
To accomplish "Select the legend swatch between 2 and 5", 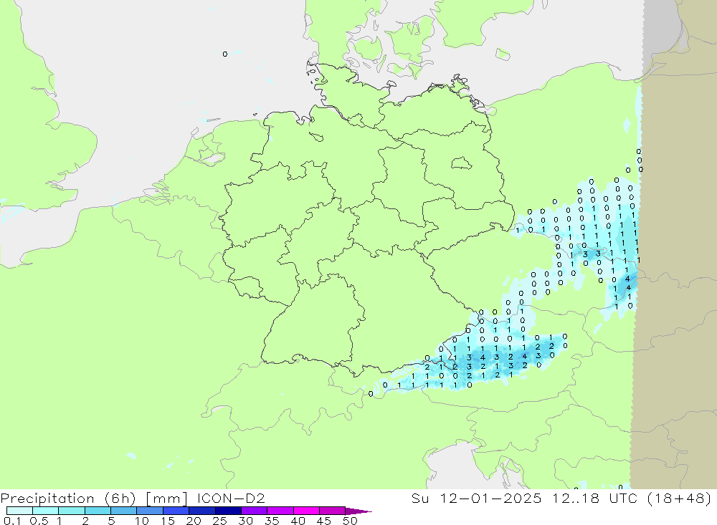I will 98,511.
